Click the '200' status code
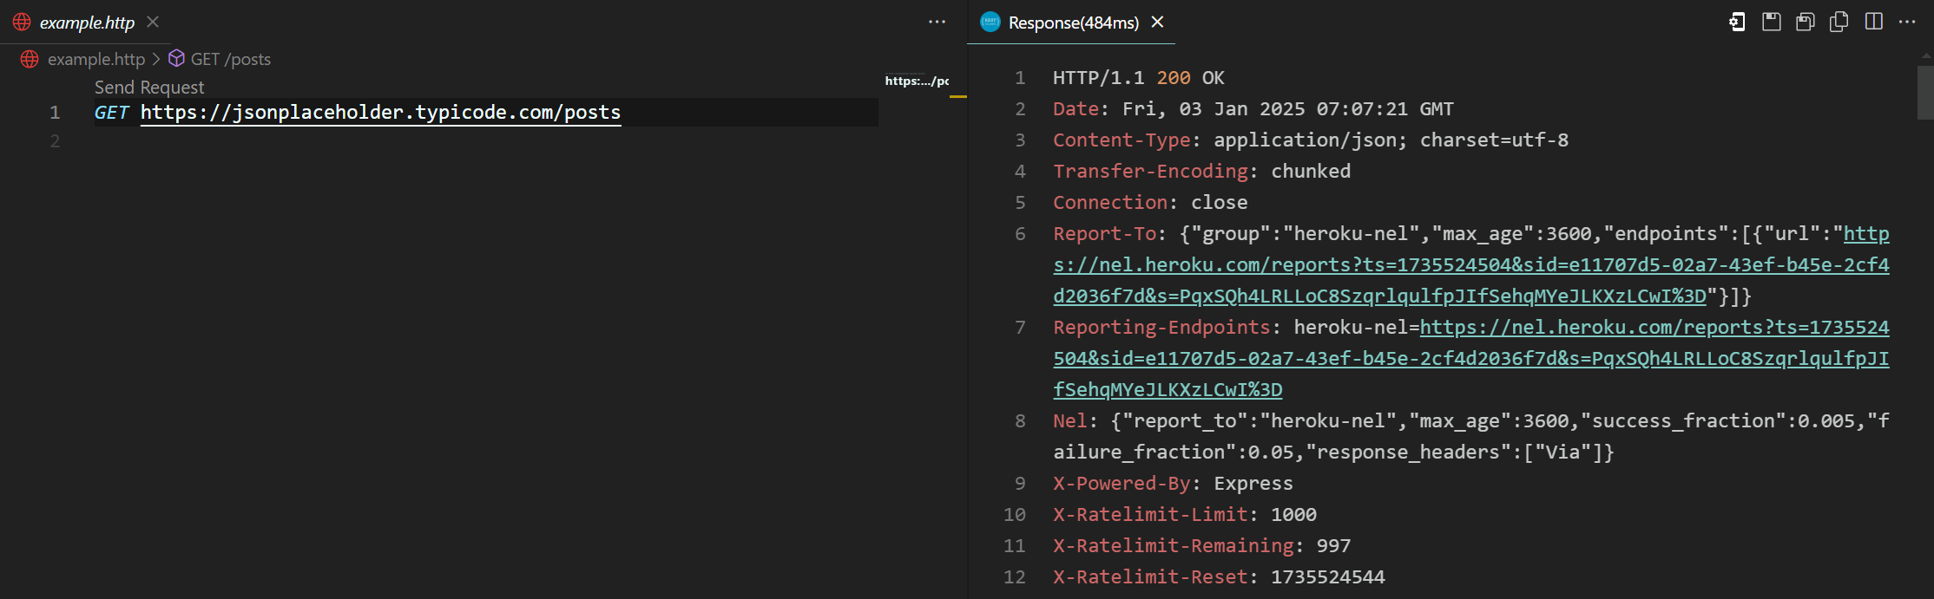The width and height of the screenshot is (1934, 599). click(1174, 78)
